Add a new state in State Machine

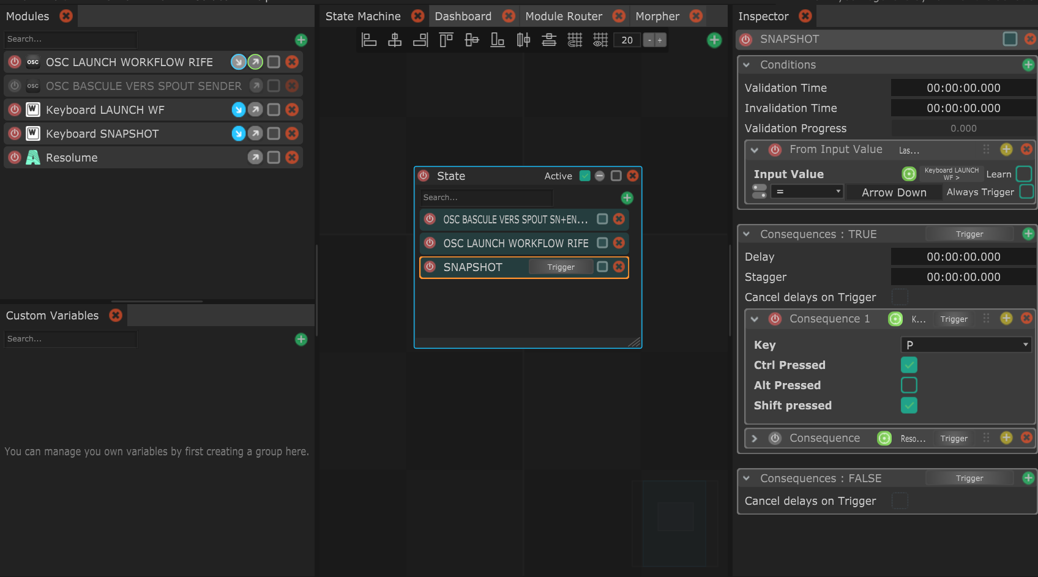click(x=714, y=40)
